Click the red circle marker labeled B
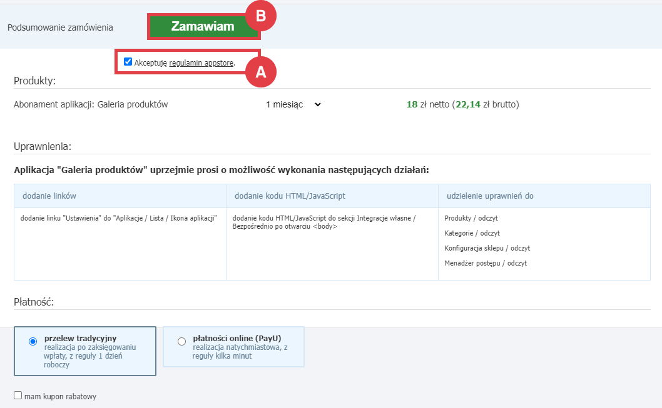 point(261,17)
